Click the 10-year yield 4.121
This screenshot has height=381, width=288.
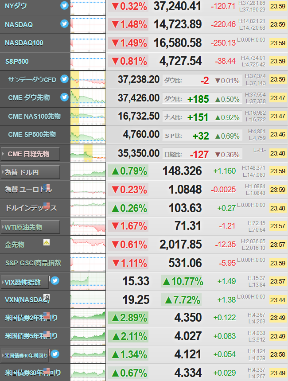(188, 354)
